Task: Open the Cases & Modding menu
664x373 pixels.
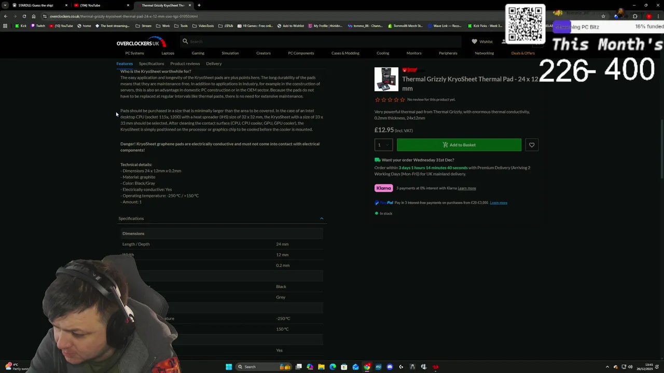Action: (x=345, y=53)
